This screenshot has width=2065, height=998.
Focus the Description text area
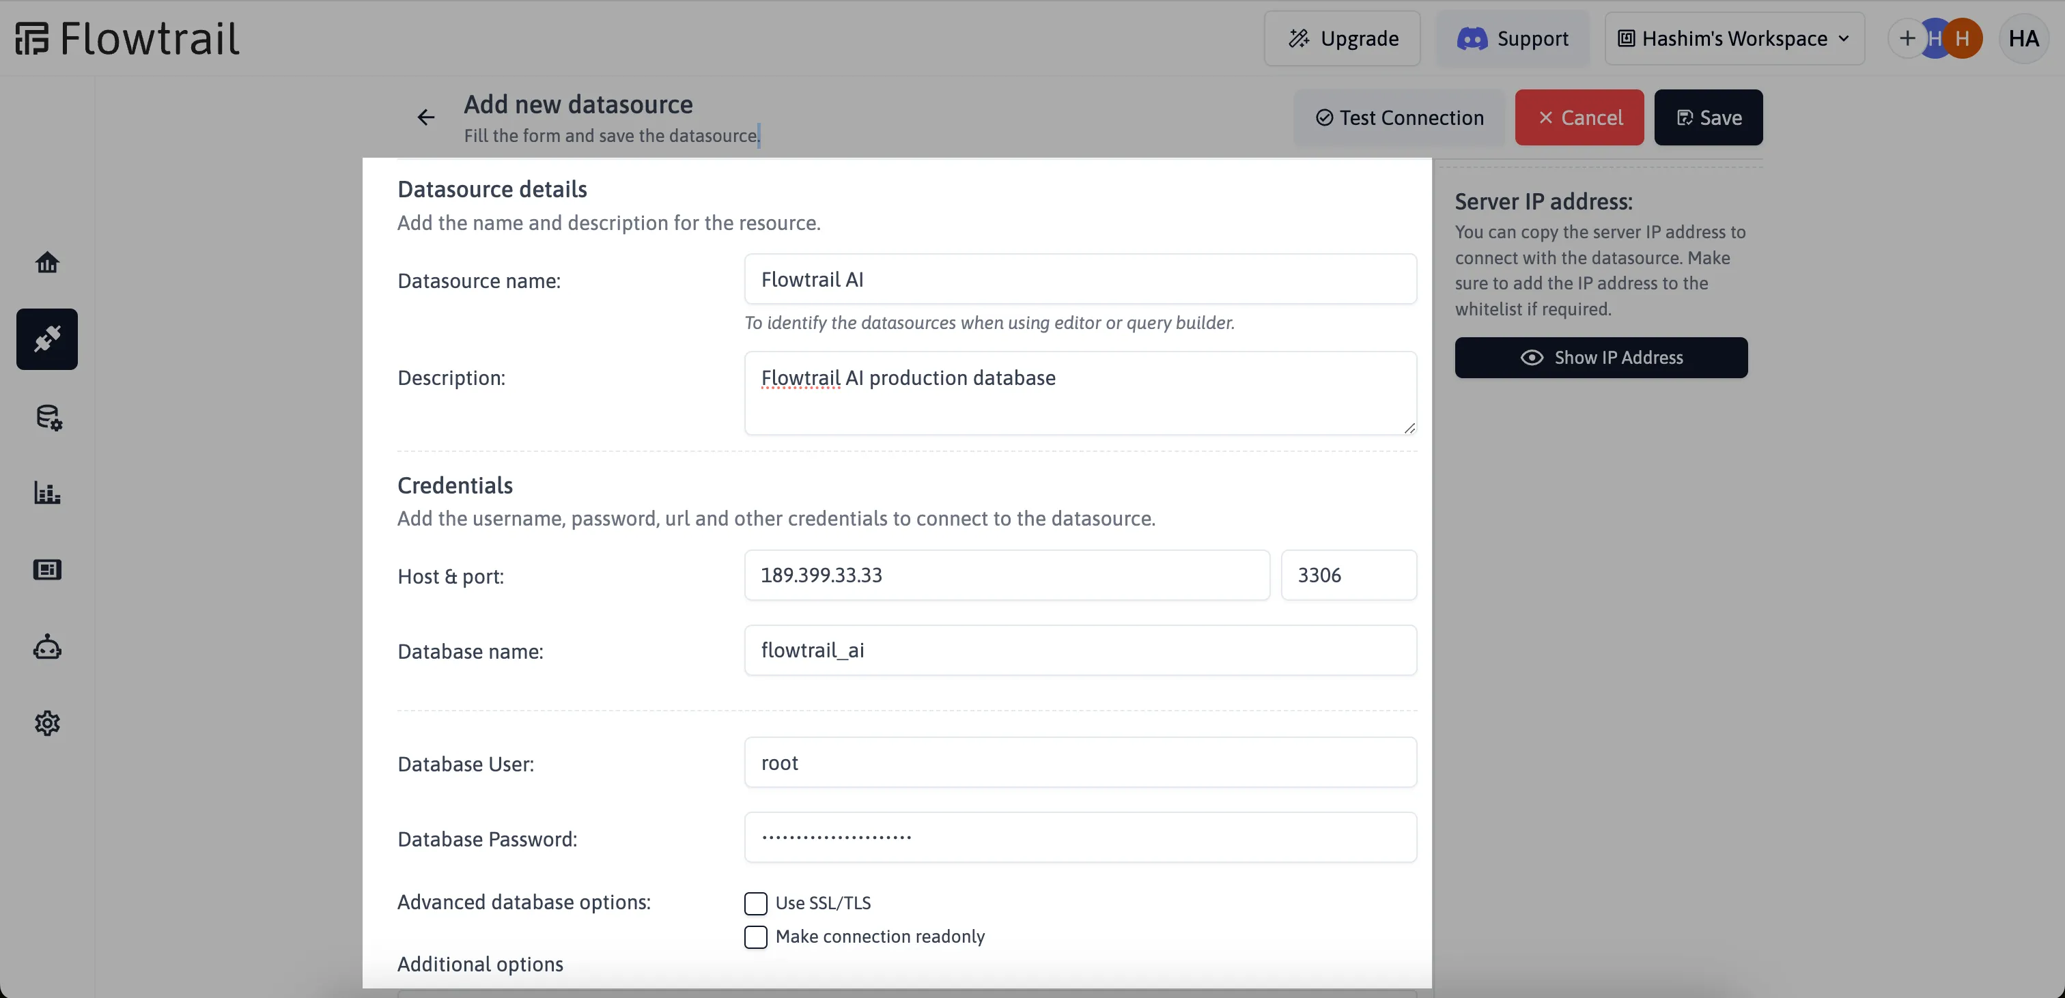tap(1080, 393)
